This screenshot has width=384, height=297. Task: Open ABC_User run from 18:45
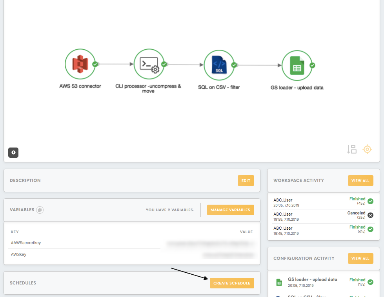click(x=323, y=230)
